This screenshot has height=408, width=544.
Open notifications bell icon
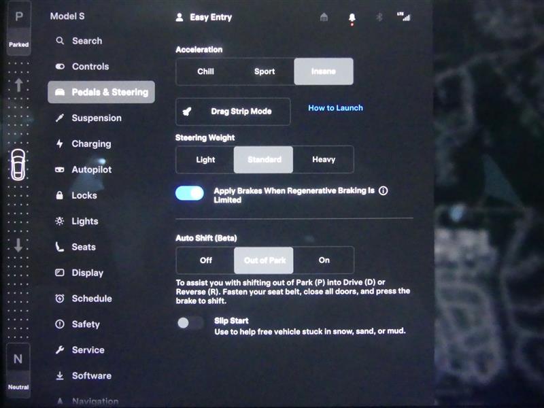[352, 17]
